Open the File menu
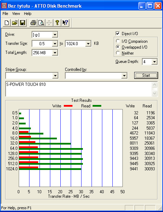The image size is (163, 212). [5, 14]
